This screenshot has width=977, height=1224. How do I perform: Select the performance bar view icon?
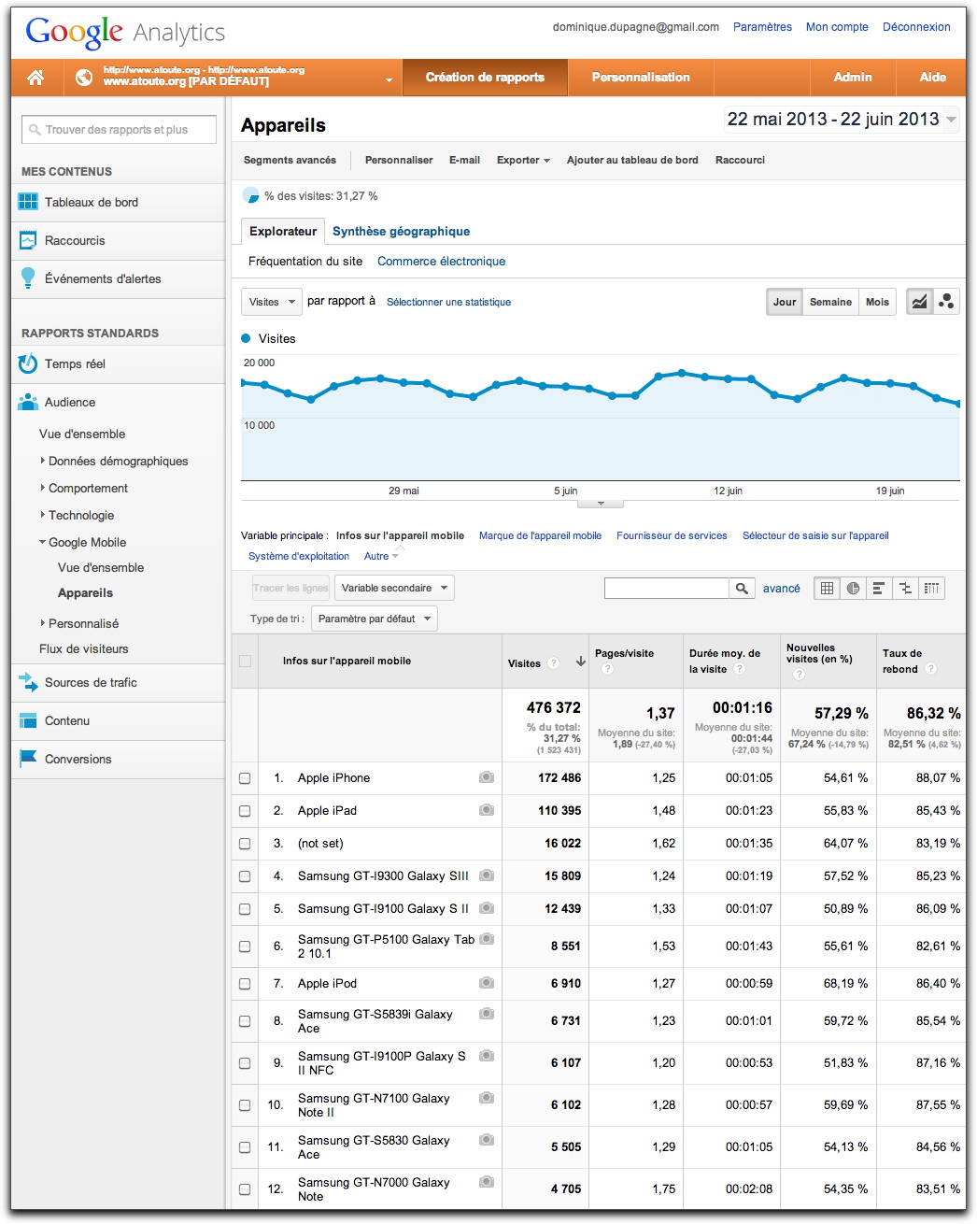coord(879,588)
